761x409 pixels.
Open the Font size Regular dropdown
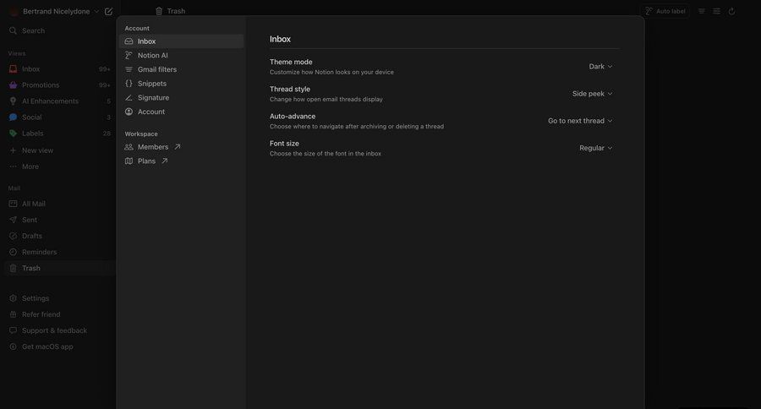(595, 148)
